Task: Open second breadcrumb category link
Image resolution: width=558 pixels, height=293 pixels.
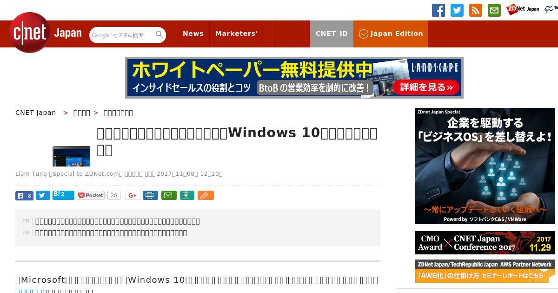Action: tap(82, 113)
